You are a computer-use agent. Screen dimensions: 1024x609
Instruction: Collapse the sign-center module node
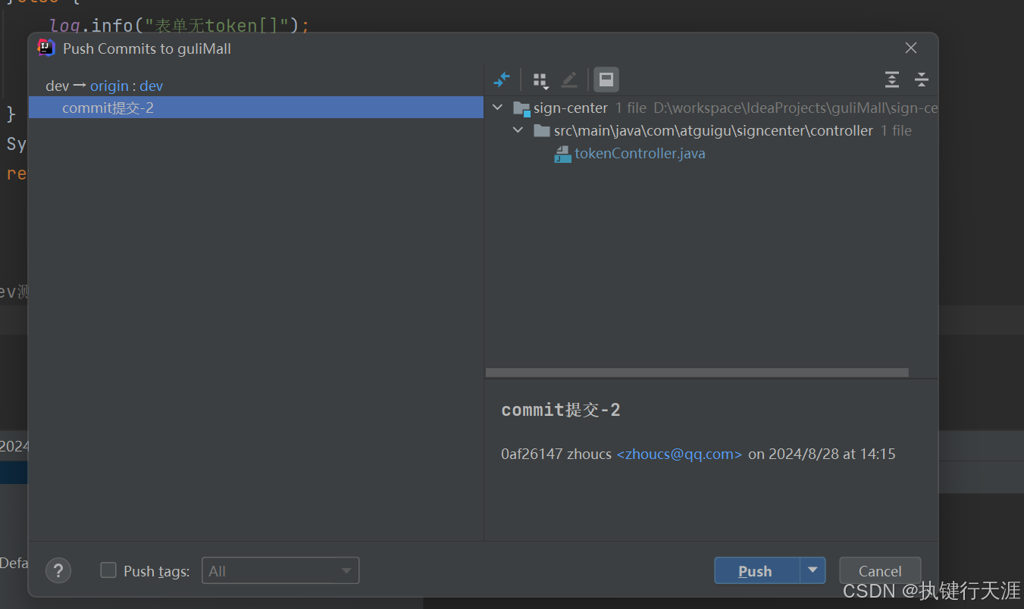[x=497, y=108]
